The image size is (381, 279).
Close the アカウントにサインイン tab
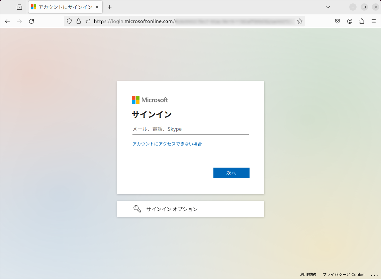[x=97, y=7]
